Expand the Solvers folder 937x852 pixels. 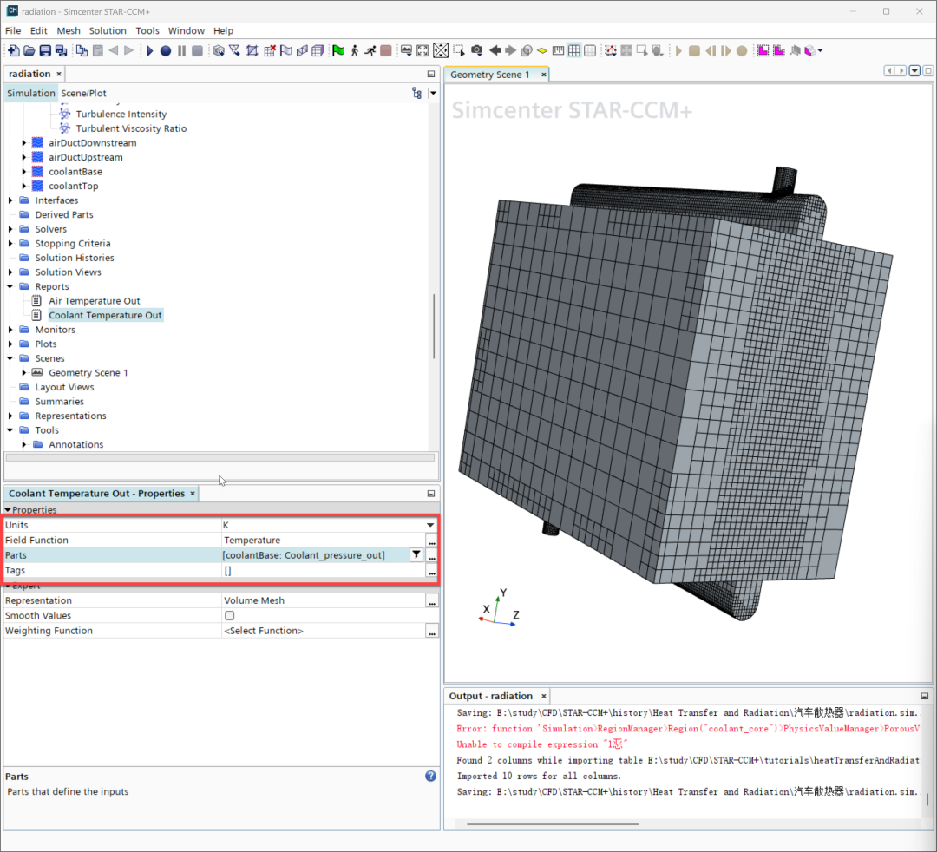(10, 229)
